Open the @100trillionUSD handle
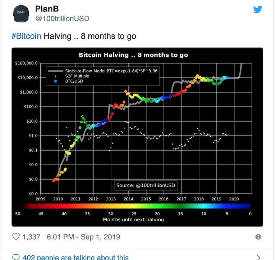This screenshot has height=260, width=276. pos(62,19)
